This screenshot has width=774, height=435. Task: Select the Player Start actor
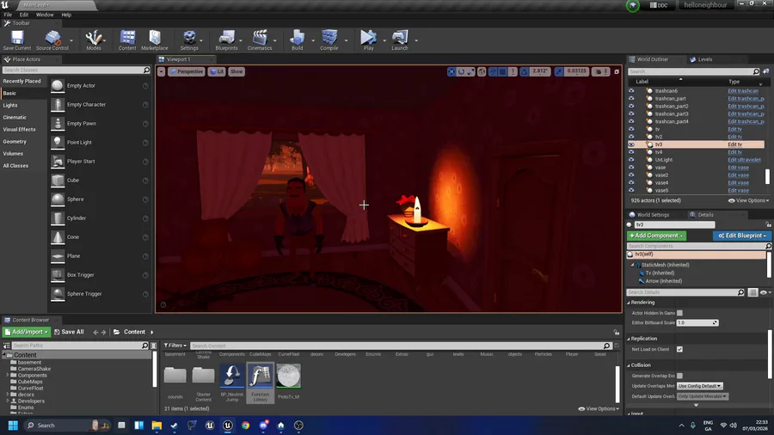[x=100, y=162]
